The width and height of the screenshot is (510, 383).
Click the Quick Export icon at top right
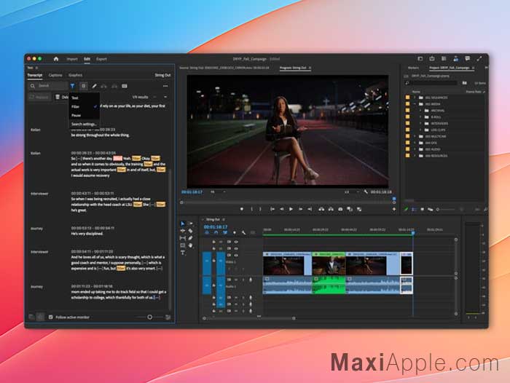432,58
